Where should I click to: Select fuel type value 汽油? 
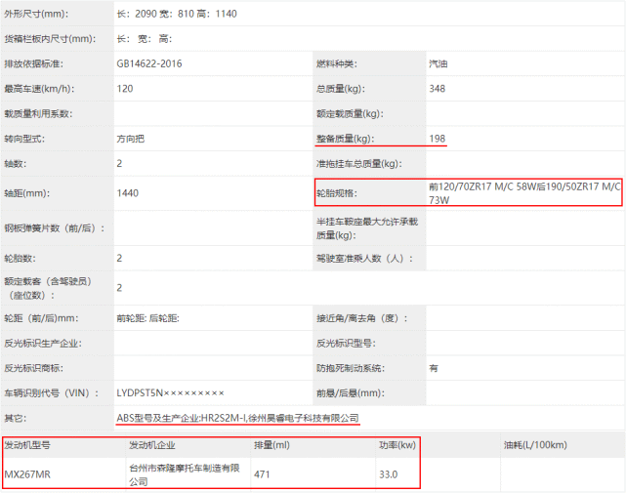point(438,63)
